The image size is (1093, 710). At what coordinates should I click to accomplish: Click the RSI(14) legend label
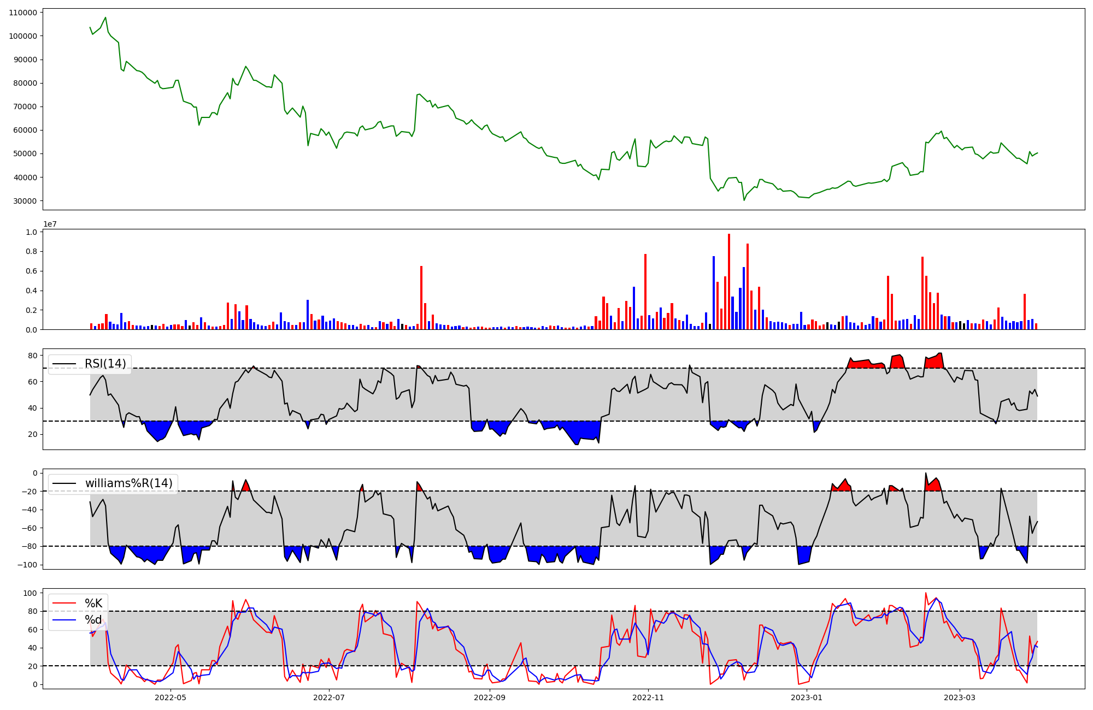[105, 364]
